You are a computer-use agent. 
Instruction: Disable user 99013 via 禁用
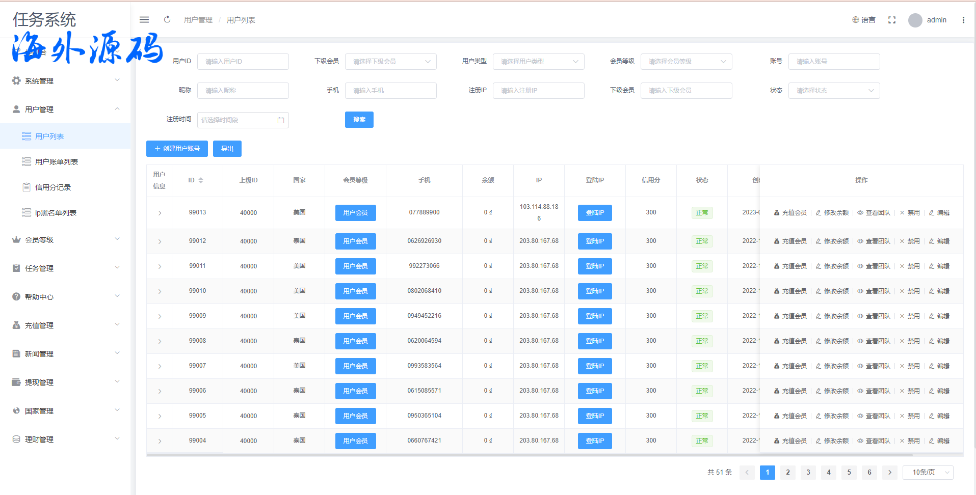(x=910, y=213)
